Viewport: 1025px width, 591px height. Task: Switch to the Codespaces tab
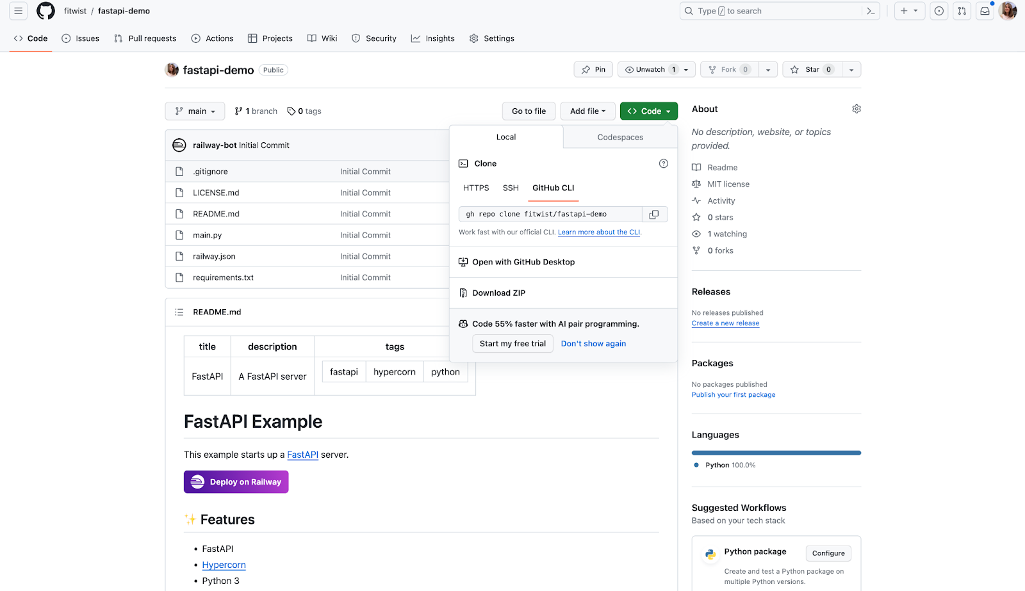pyautogui.click(x=620, y=137)
